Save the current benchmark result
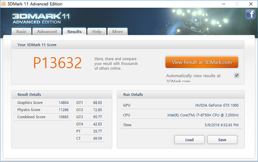Viewport: 258px width, 162px height. click(x=222, y=140)
